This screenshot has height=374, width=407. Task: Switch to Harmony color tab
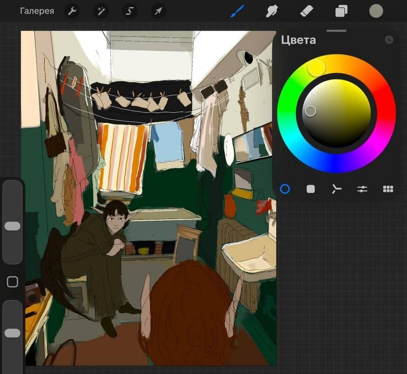(x=336, y=189)
